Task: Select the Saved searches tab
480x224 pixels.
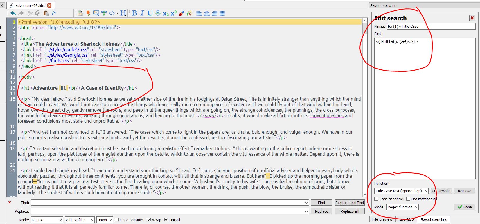Action: [434, 219]
